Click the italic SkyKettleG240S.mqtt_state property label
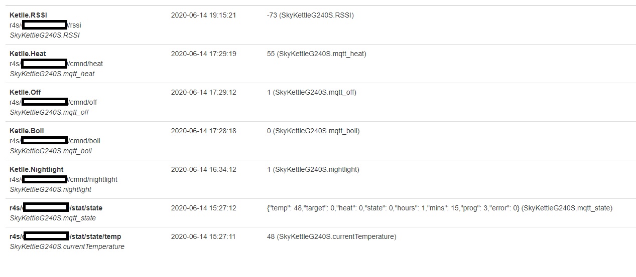 pos(53,218)
